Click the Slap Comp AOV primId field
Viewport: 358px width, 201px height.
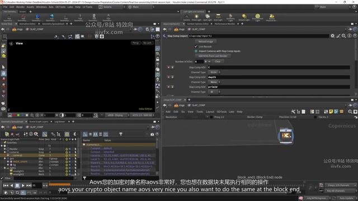(279, 87)
